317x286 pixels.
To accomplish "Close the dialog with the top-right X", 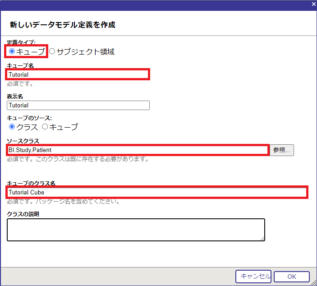I will coord(313,4).
